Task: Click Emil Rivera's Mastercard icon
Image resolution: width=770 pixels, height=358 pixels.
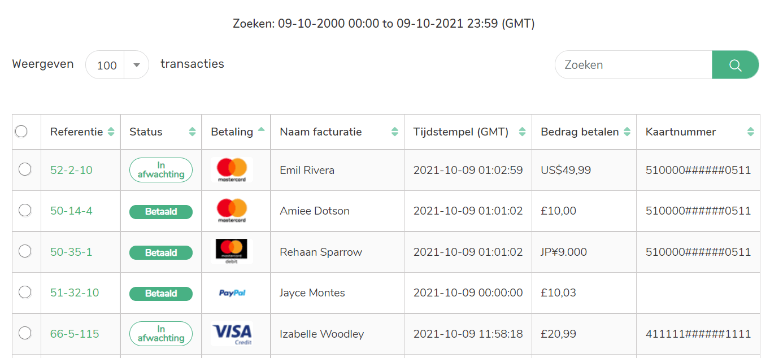Action: (232, 170)
